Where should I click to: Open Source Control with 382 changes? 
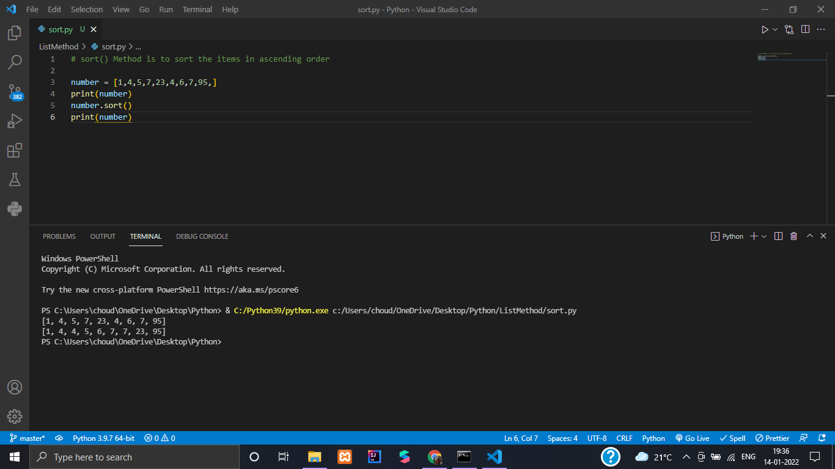tap(15, 92)
